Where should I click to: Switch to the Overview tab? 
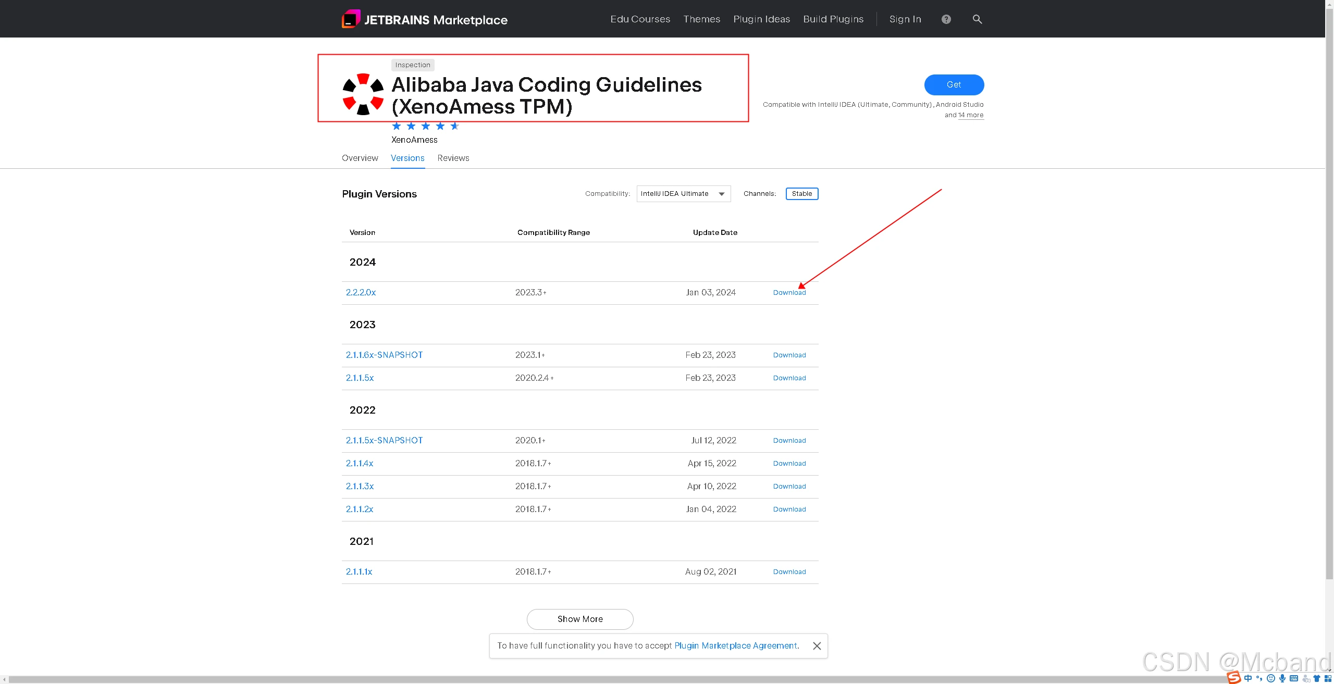(360, 158)
